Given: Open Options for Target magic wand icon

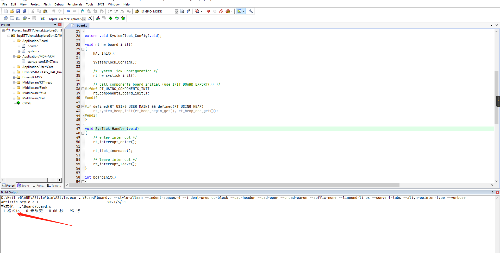Looking at the screenshot, I should [90, 18].
